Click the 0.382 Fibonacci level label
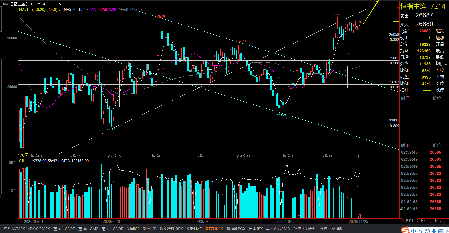 [x=394, y=40]
